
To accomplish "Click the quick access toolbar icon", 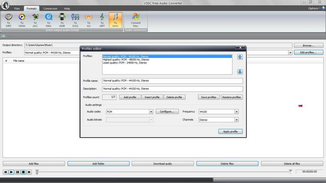I will [4, 36].
